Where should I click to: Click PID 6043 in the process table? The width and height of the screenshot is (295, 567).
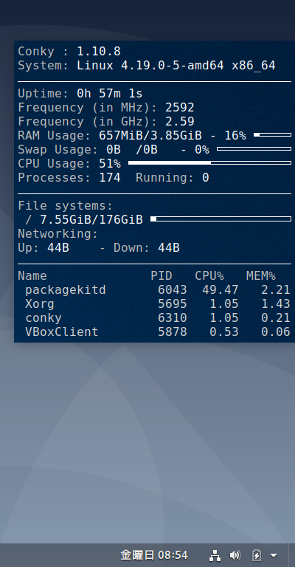(x=173, y=290)
